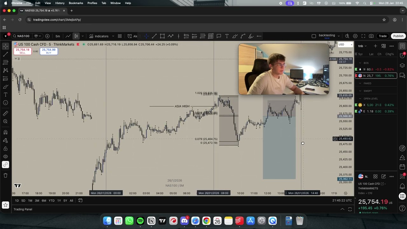
Task: Select the candlestick chart style icon
Action: (x=76, y=36)
